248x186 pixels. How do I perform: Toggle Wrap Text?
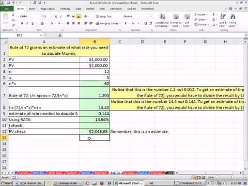[x=104, y=17]
